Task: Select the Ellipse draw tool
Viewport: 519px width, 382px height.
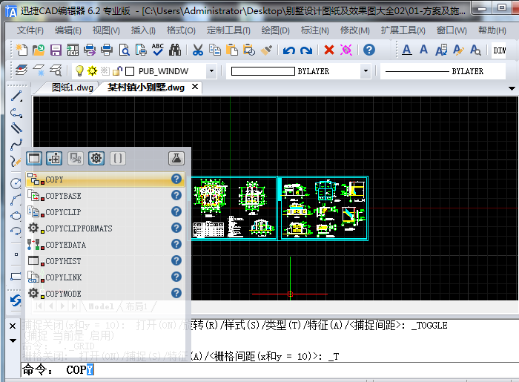Action: [16, 216]
